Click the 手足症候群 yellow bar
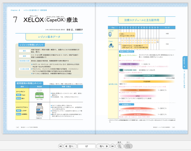 click(x=147, y=81)
